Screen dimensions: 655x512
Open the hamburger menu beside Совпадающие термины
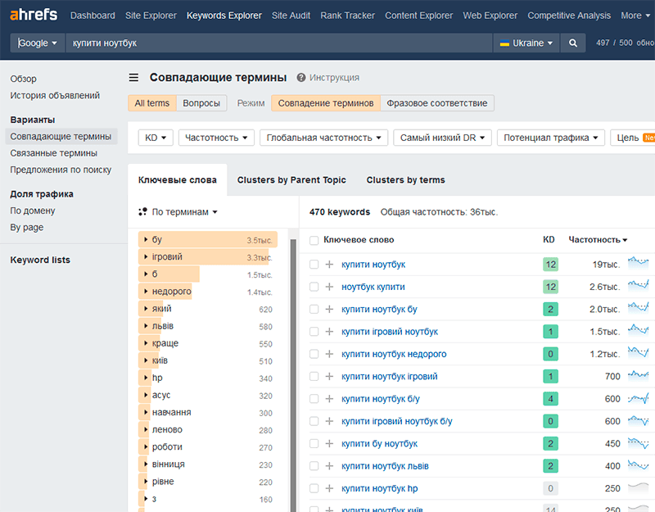tap(133, 78)
